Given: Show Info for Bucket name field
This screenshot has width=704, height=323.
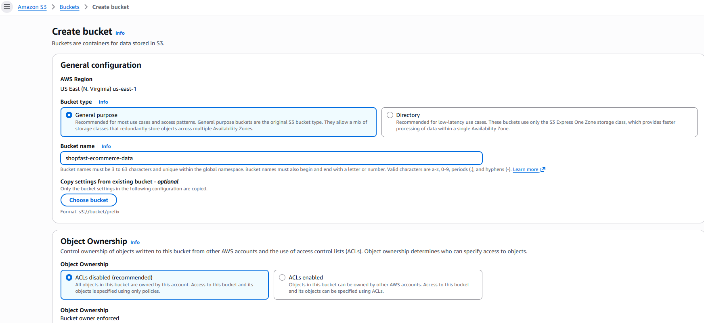Looking at the screenshot, I should (106, 146).
